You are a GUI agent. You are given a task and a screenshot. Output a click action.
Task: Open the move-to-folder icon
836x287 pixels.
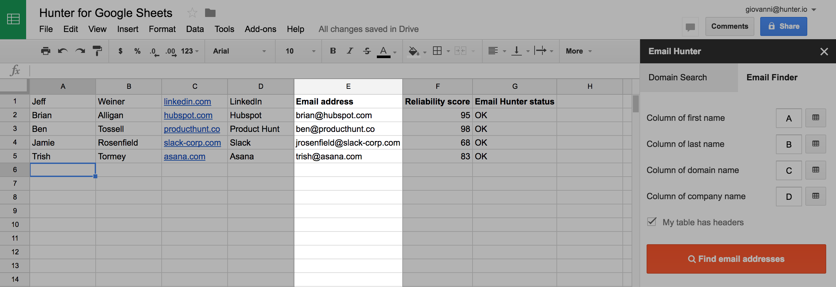tap(210, 13)
